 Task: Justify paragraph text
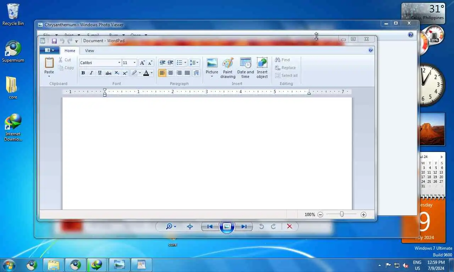[187, 73]
